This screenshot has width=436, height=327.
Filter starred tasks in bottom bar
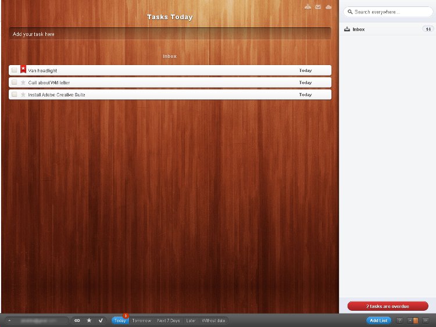pyautogui.click(x=89, y=321)
